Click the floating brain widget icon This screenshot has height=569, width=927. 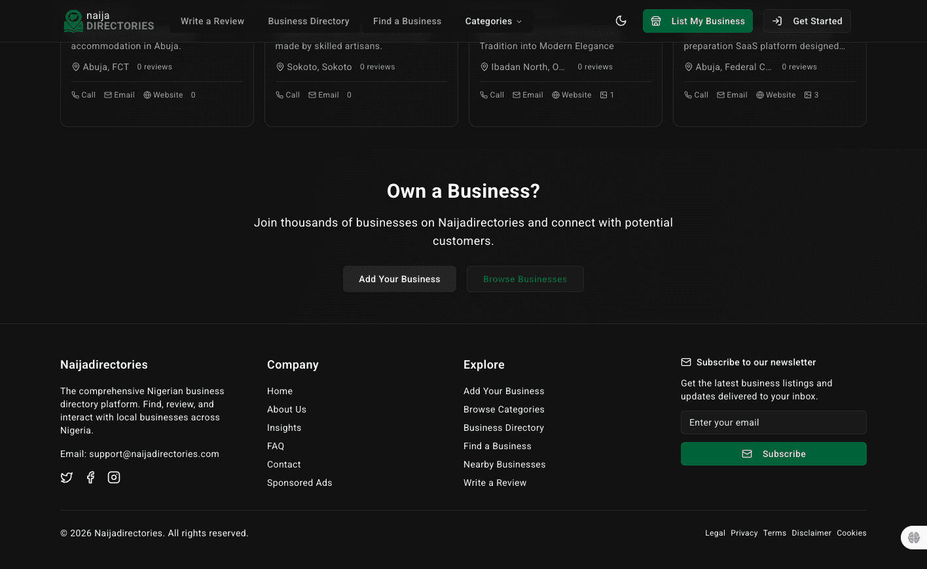click(914, 538)
